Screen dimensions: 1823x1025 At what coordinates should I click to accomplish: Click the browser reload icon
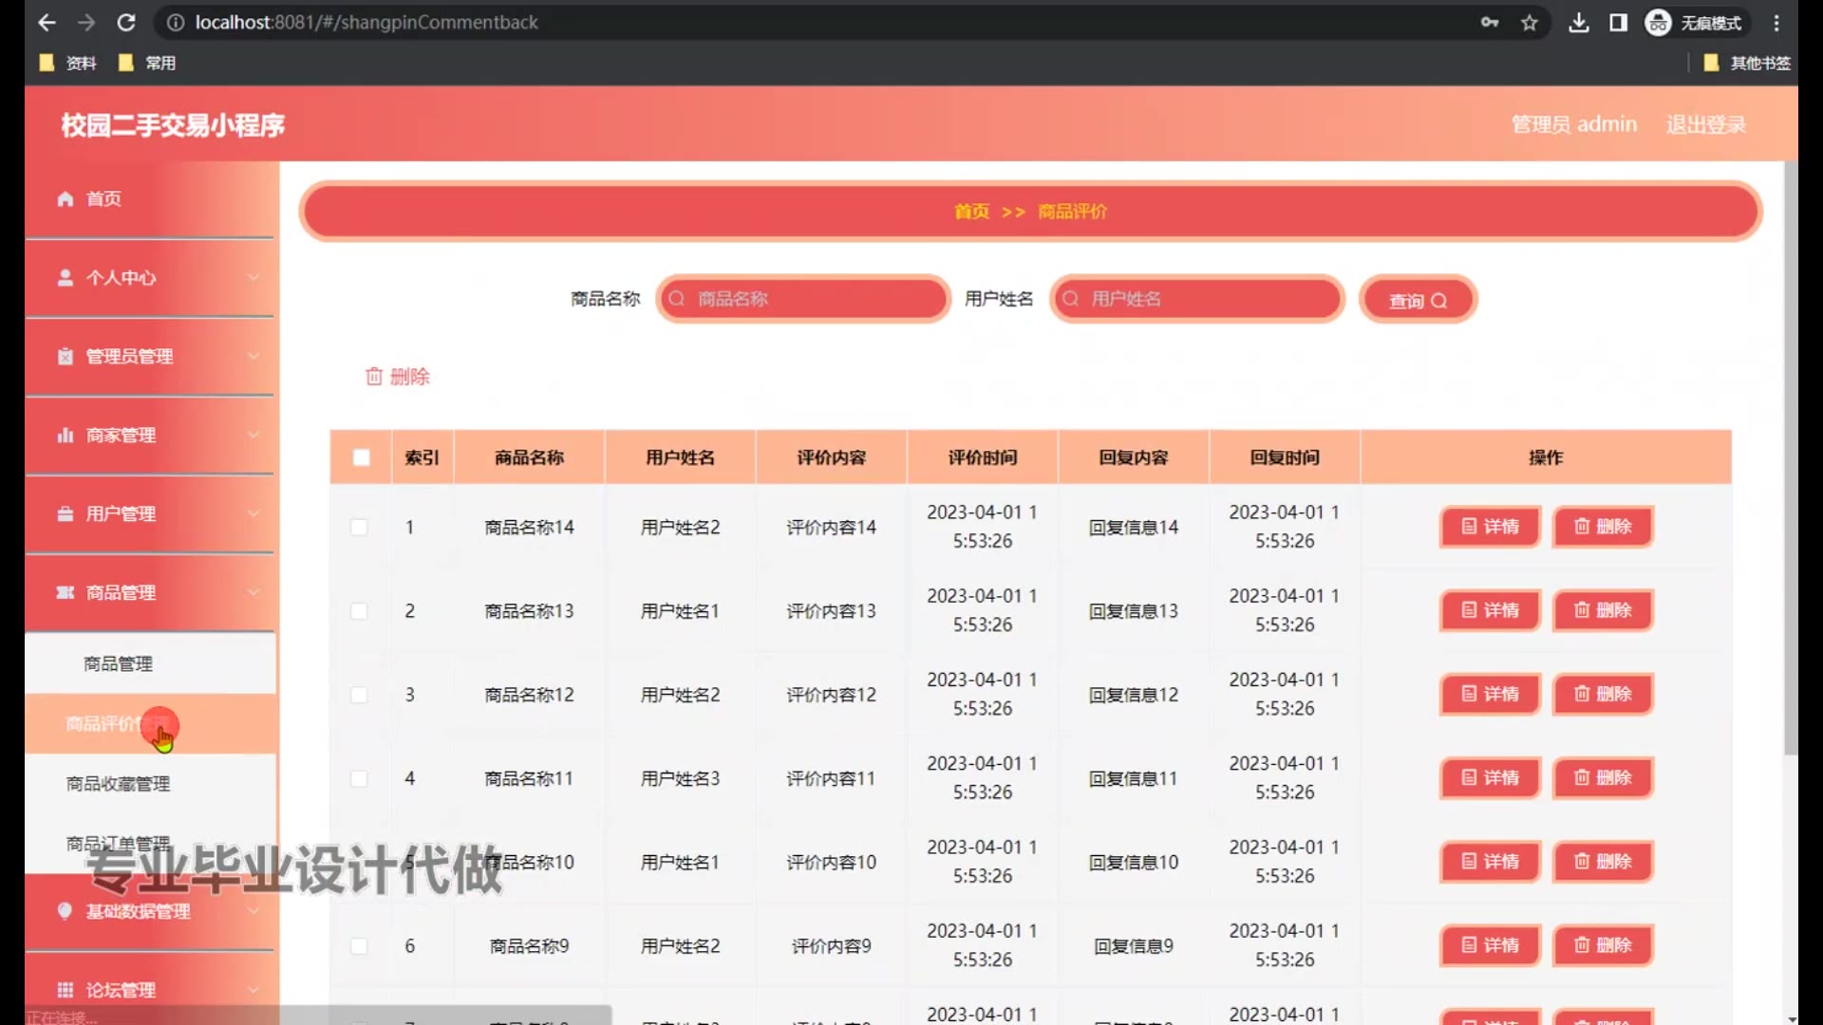(x=126, y=23)
